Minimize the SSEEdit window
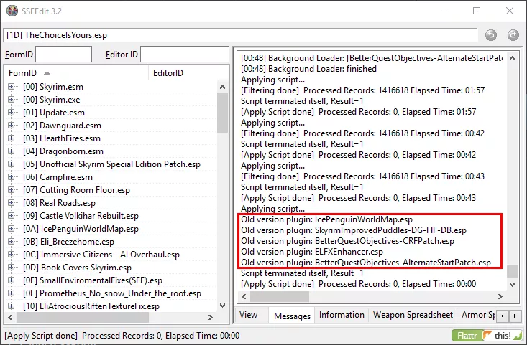The width and height of the screenshot is (527, 345). pos(444,11)
